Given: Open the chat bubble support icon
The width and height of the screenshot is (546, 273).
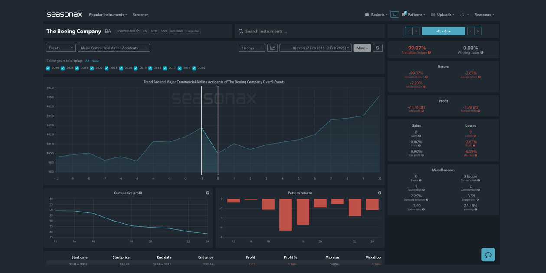Looking at the screenshot, I should (488, 255).
